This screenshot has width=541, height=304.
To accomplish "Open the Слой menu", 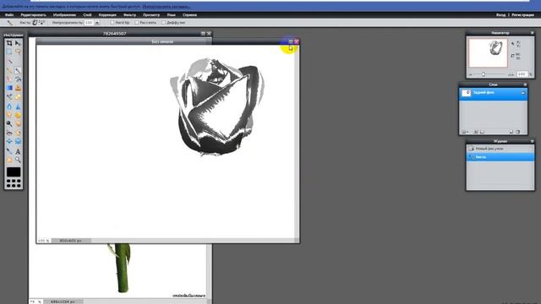I will click(x=87, y=15).
